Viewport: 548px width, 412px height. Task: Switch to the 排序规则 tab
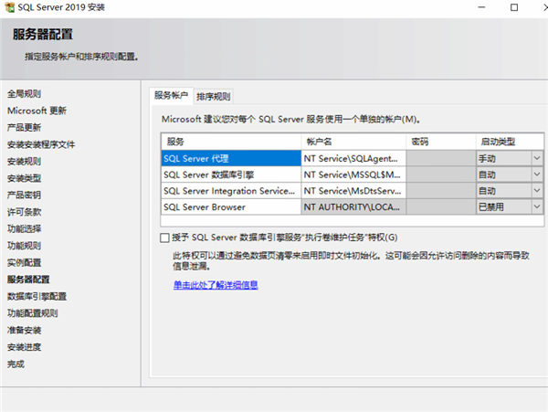[x=214, y=96]
